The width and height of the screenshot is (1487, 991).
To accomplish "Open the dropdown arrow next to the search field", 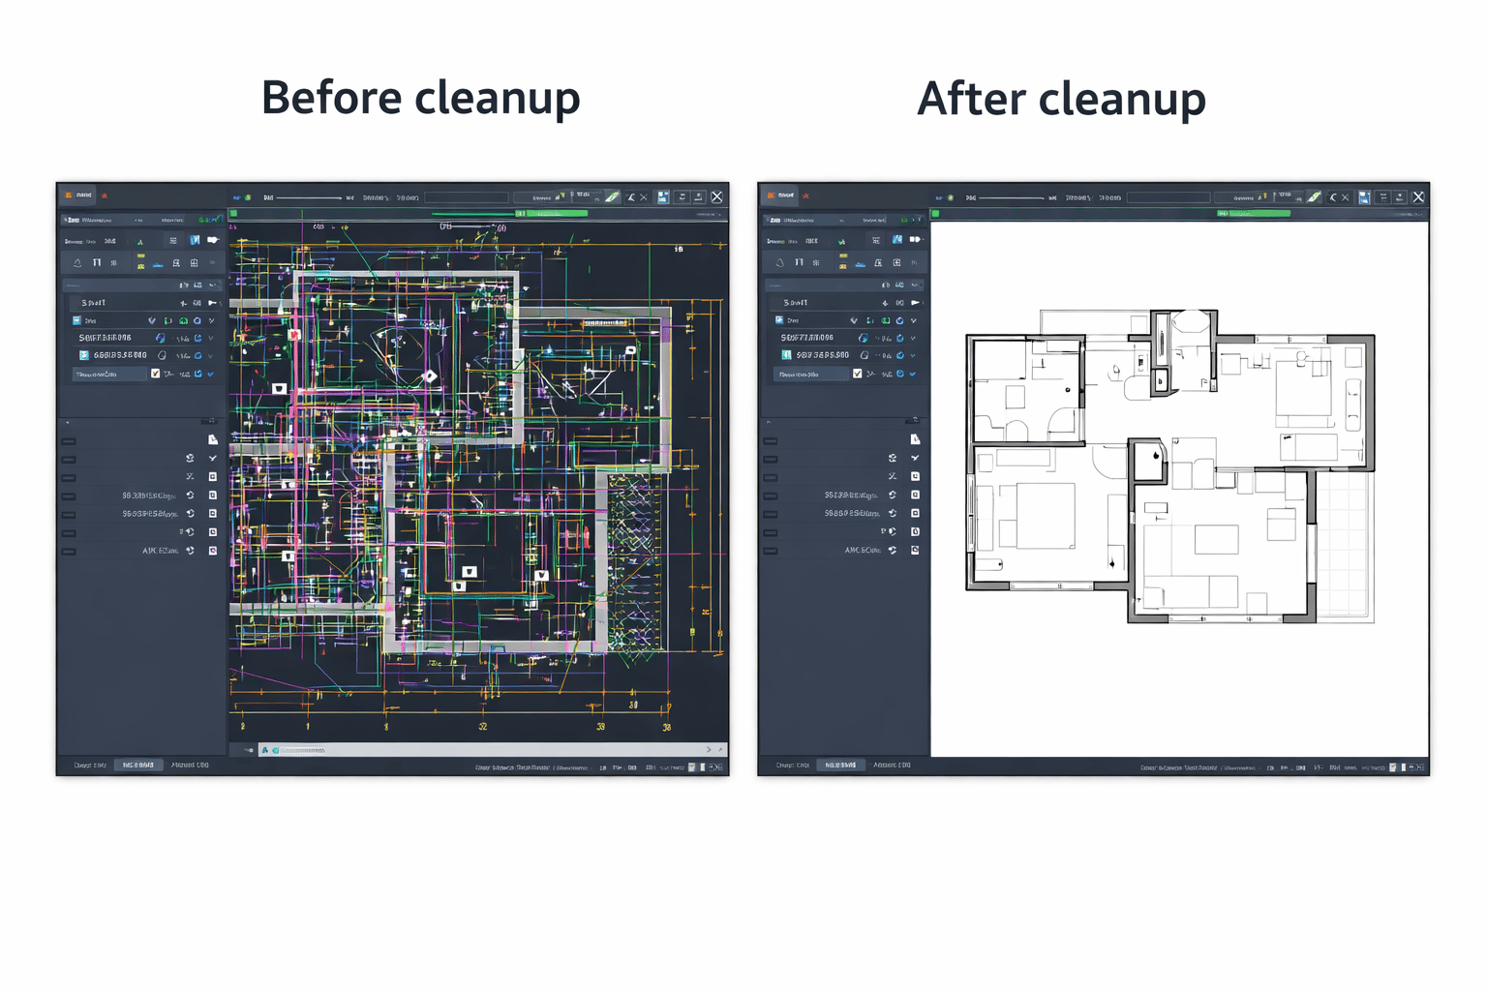I will 211,285.
